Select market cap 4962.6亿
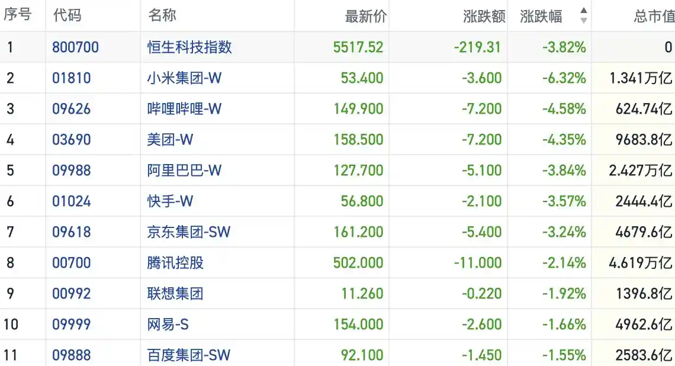Viewport: 675px width, 366px height. pos(644,324)
